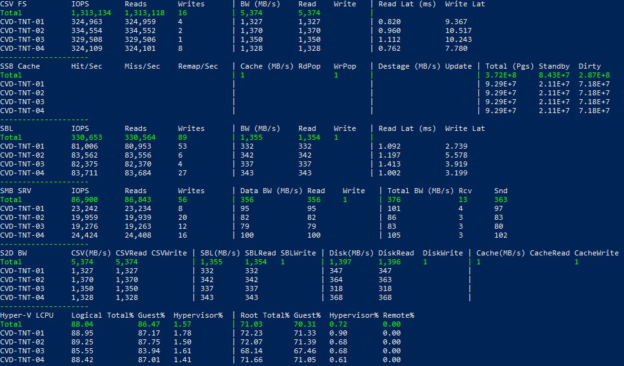The width and height of the screenshot is (624, 366).
Task: Click SSB Cache standby total 8.43E+7
Action: click(x=554, y=75)
